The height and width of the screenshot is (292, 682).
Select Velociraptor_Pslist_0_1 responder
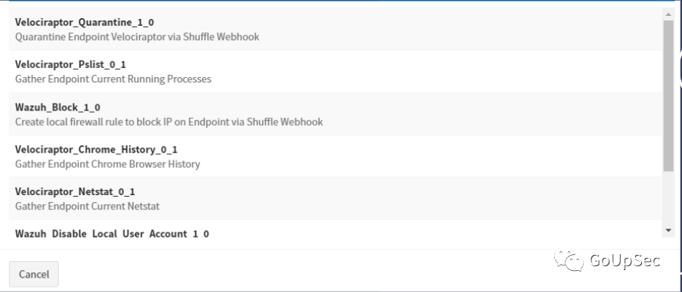pyautogui.click(x=336, y=71)
